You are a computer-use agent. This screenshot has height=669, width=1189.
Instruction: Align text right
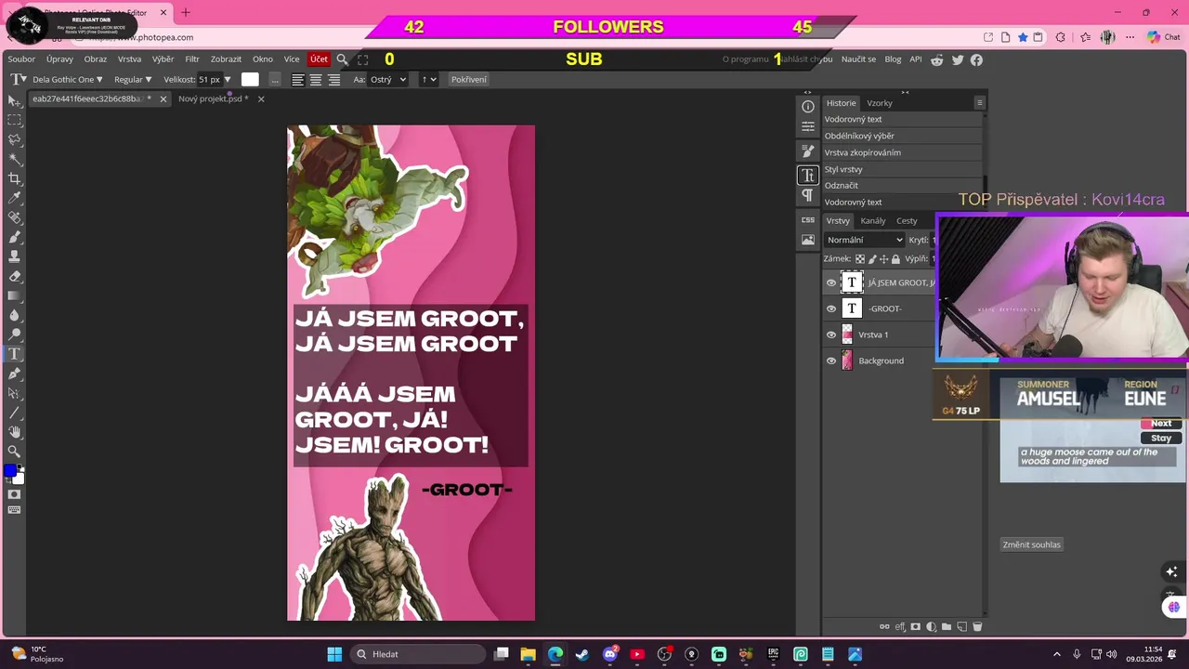coord(334,80)
